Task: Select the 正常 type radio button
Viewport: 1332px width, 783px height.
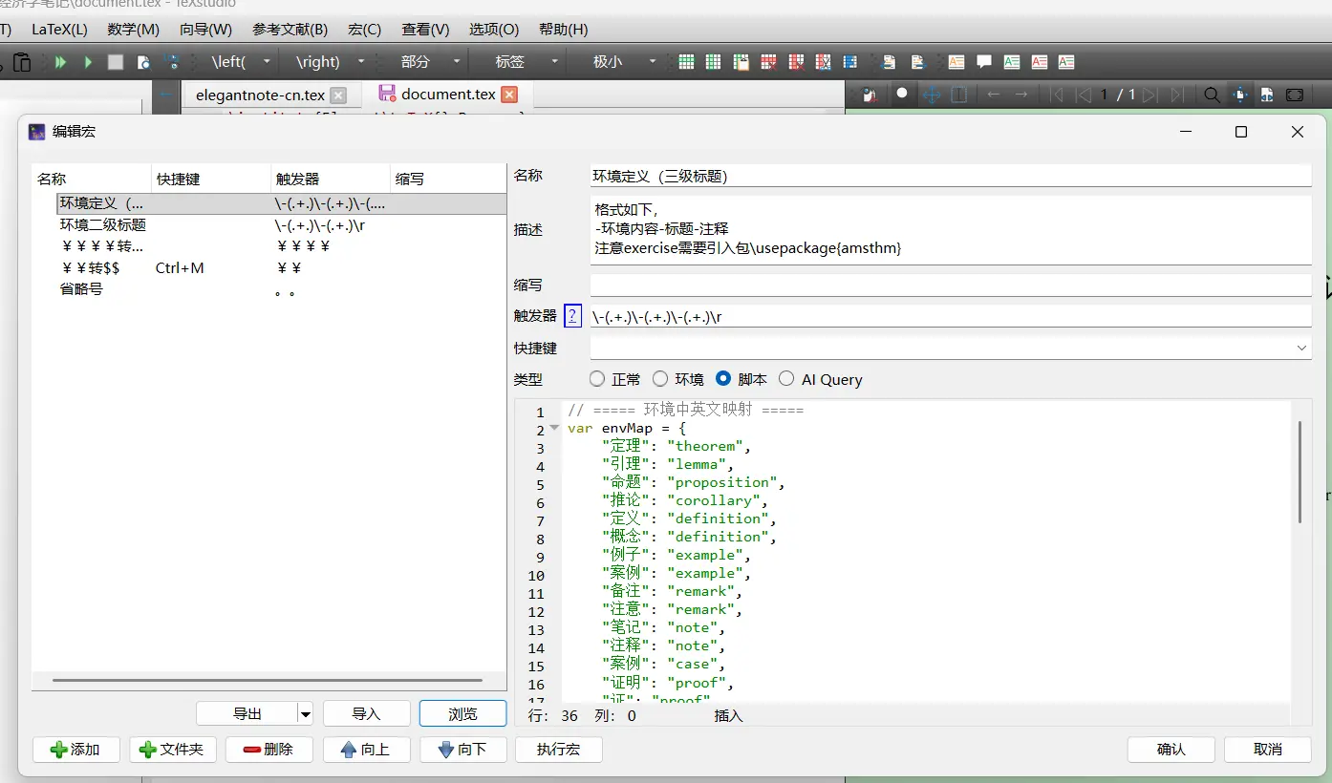Action: pos(597,379)
